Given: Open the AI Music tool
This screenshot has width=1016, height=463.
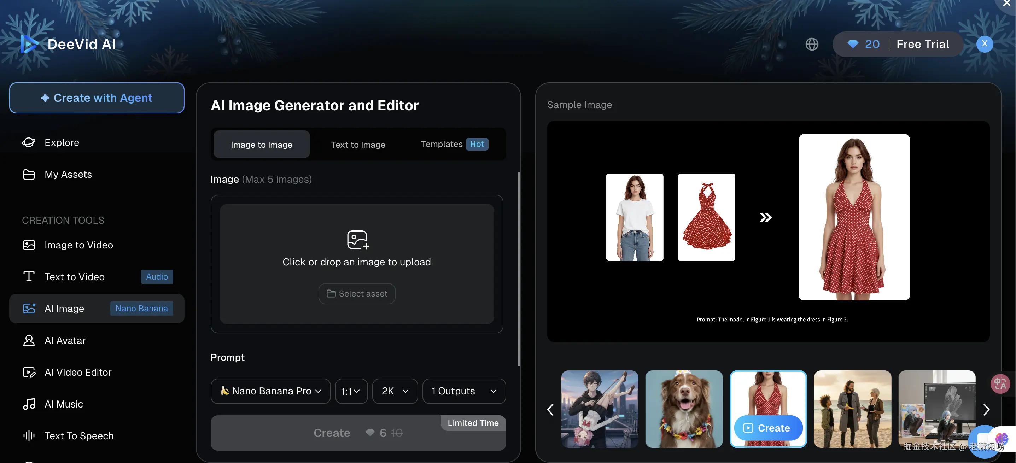Looking at the screenshot, I should pos(64,404).
